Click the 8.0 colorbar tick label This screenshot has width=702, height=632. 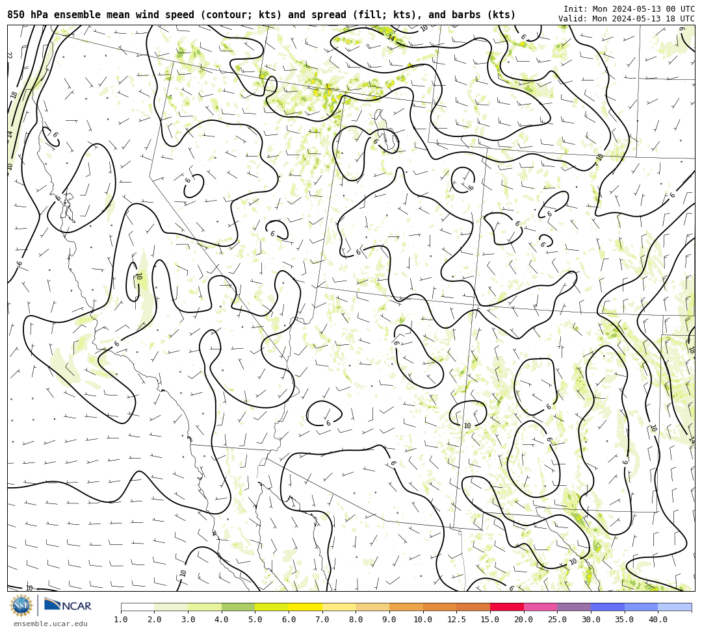click(356, 620)
